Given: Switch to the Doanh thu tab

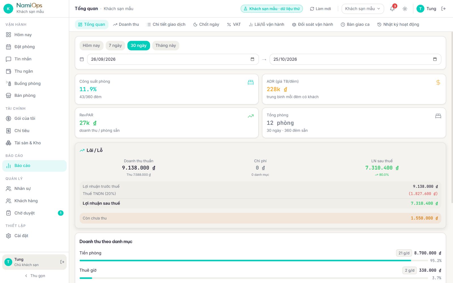Looking at the screenshot, I should coord(126,25).
